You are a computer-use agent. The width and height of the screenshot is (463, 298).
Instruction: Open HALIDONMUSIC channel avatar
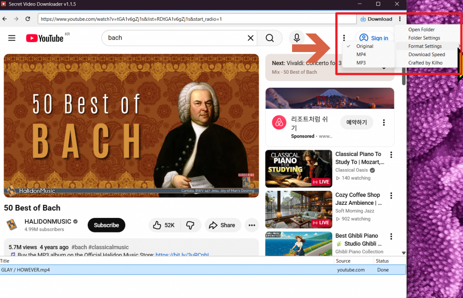[12, 225]
